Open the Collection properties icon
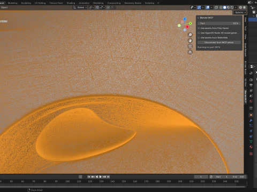The height and width of the screenshot is (192, 257). point(251,108)
